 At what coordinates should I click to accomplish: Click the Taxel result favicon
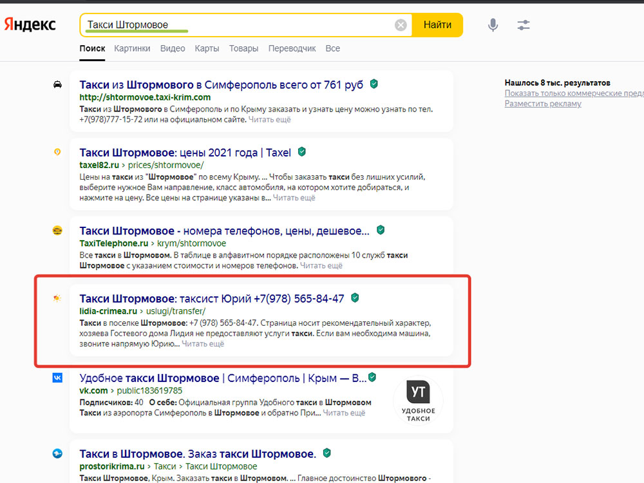pos(57,152)
